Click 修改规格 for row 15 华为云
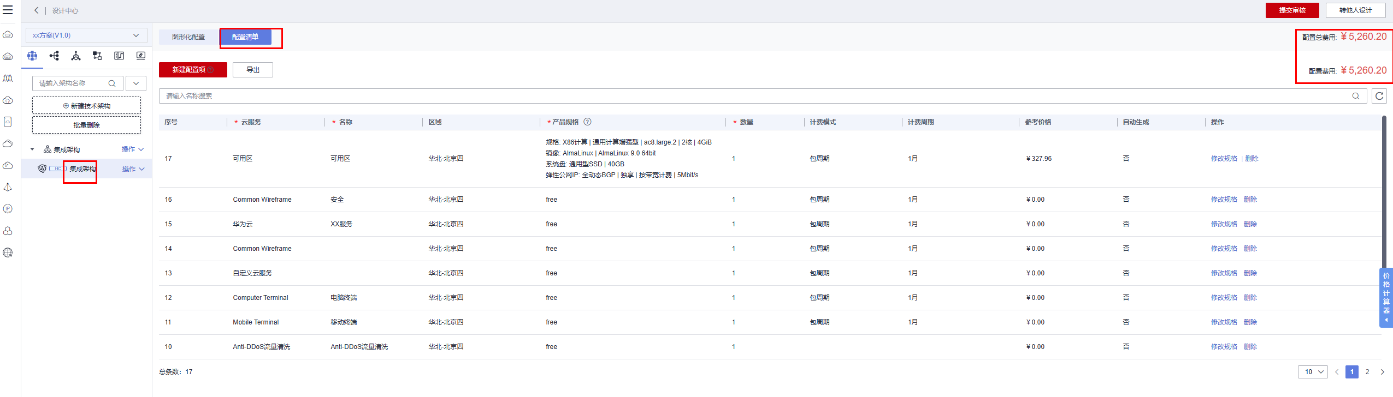Screen dimensions: 1393x397 point(1224,224)
